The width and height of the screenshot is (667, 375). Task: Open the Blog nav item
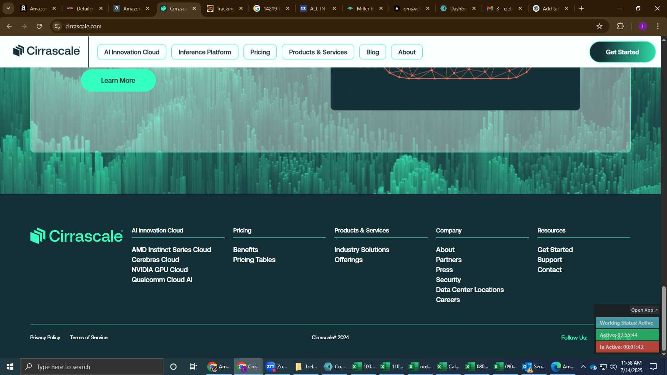click(x=373, y=52)
